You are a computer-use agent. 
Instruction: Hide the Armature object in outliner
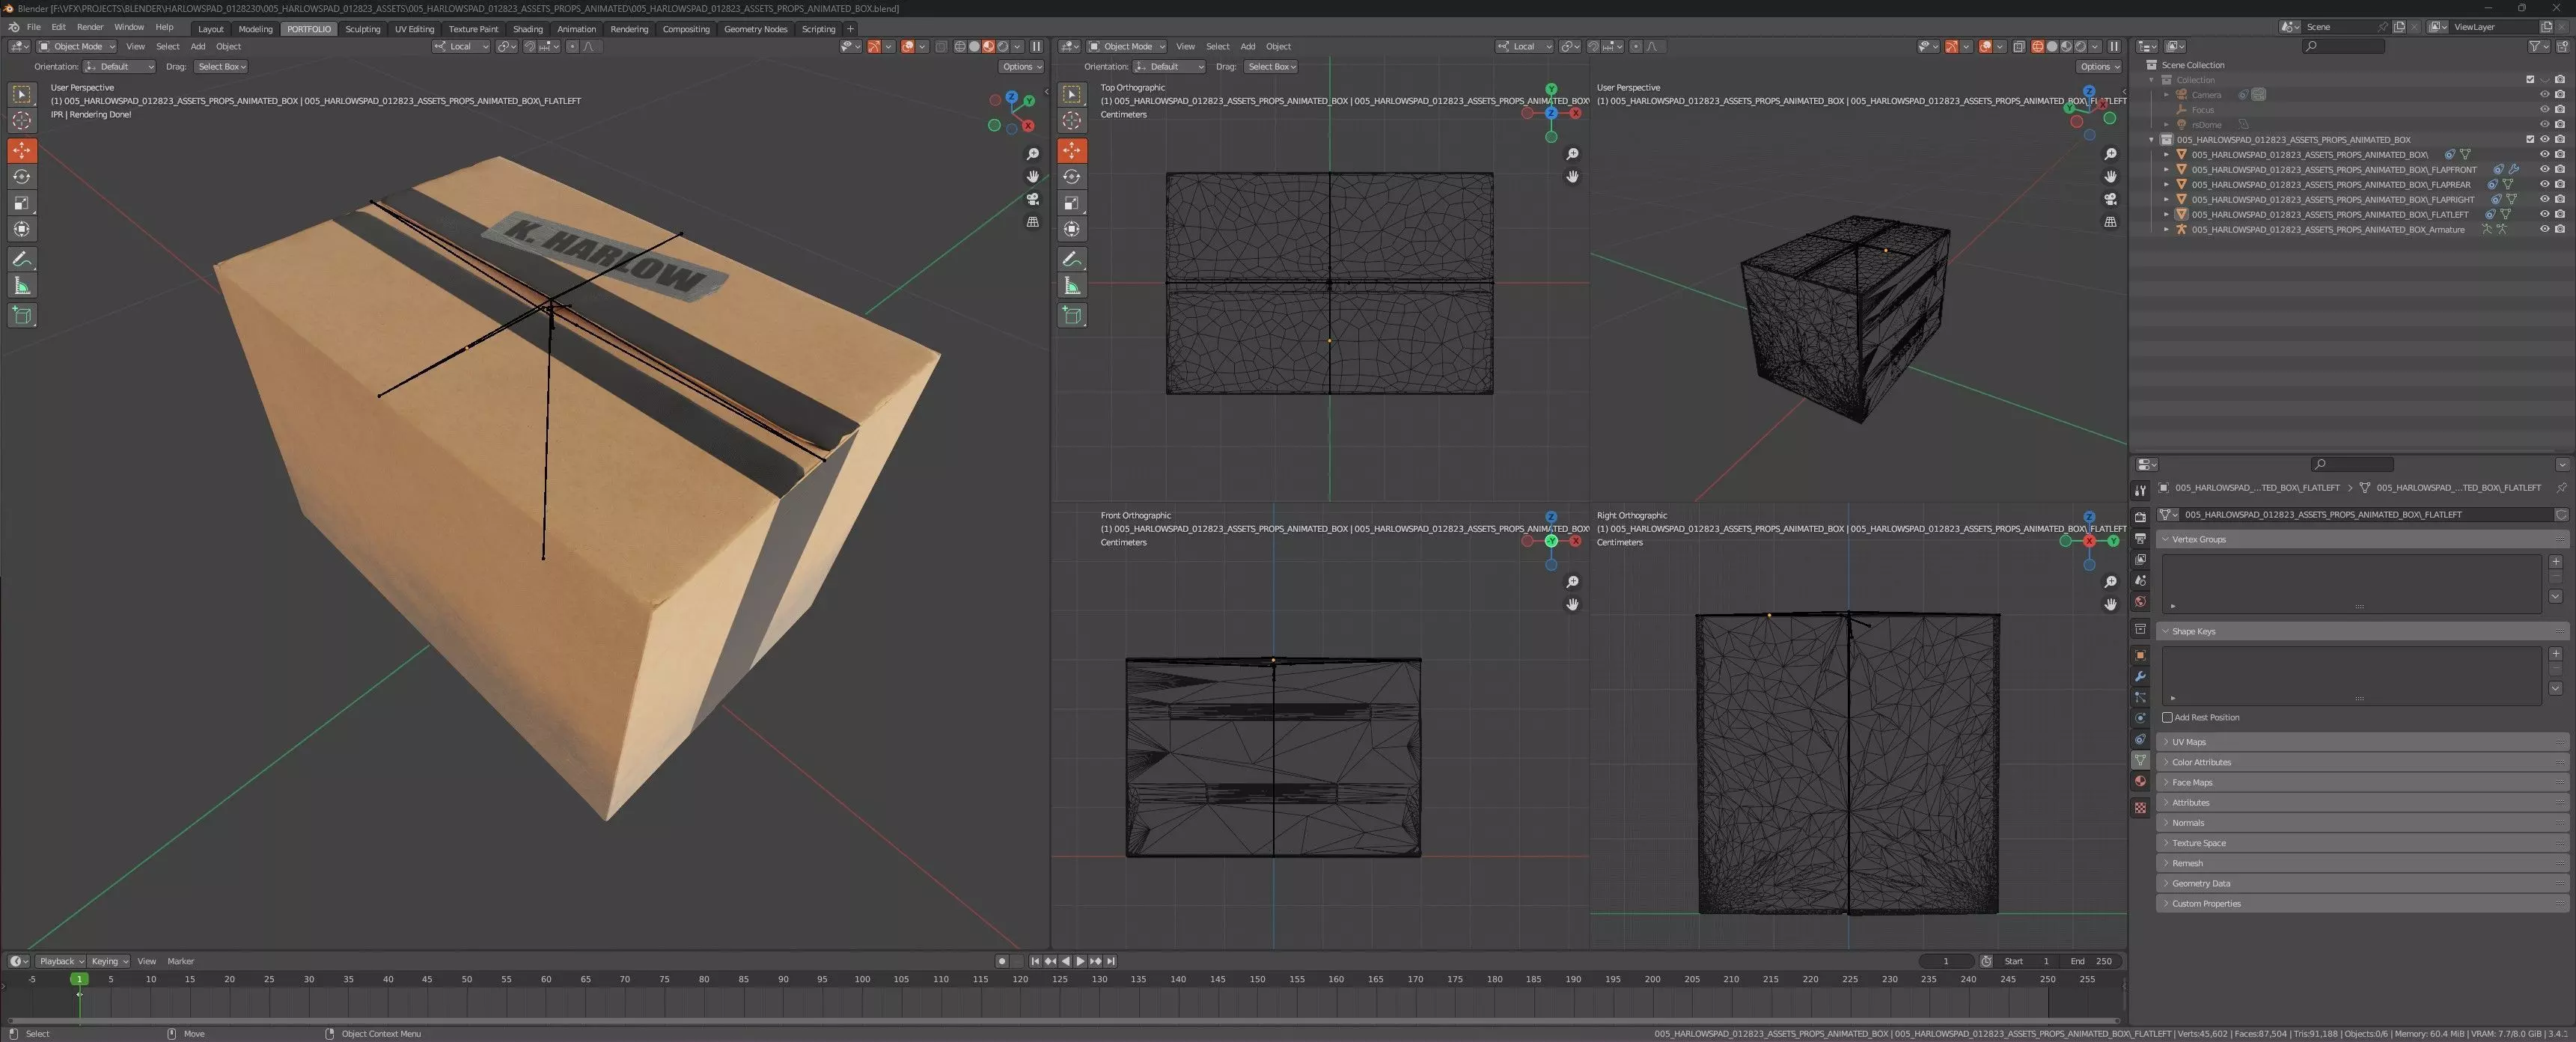2544,230
